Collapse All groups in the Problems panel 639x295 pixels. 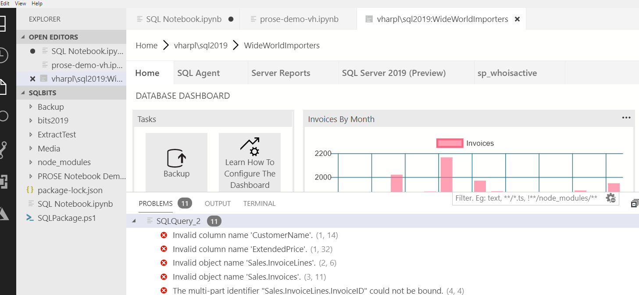635,203
